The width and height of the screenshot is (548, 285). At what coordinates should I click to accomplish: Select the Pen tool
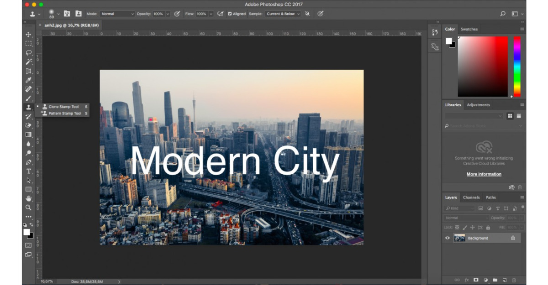click(28, 162)
